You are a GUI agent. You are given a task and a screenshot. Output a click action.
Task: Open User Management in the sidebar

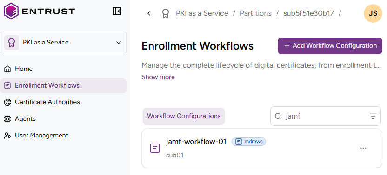(63, 136)
